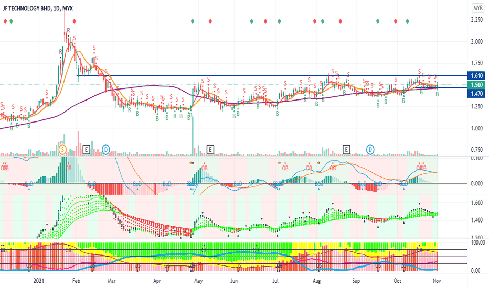
Task: Open the E earnings marker in late August
Action: coord(346,150)
